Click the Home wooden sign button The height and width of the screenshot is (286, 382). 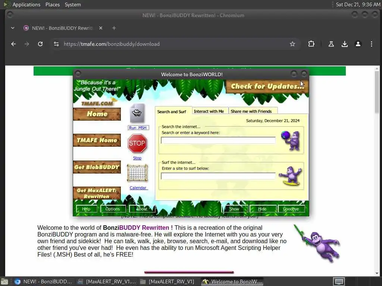97,114
